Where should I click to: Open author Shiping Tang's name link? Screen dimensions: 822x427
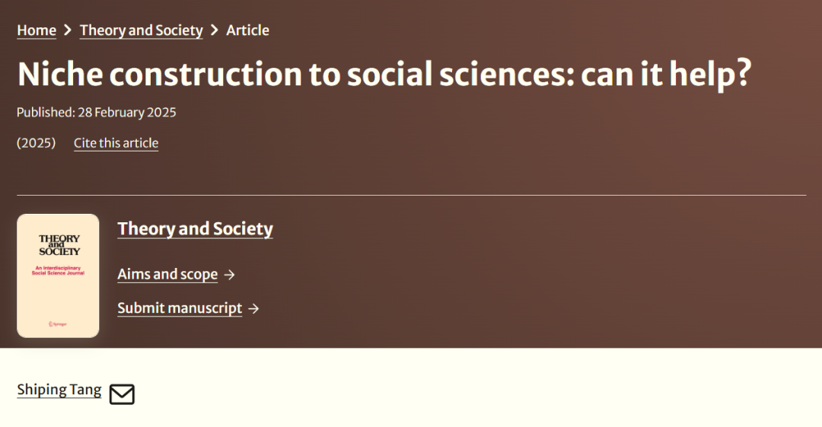(x=59, y=390)
